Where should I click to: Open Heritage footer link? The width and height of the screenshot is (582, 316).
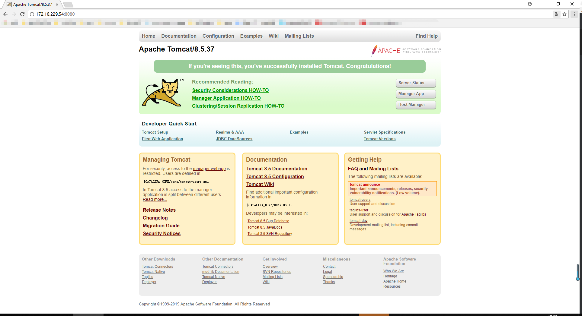pos(390,276)
